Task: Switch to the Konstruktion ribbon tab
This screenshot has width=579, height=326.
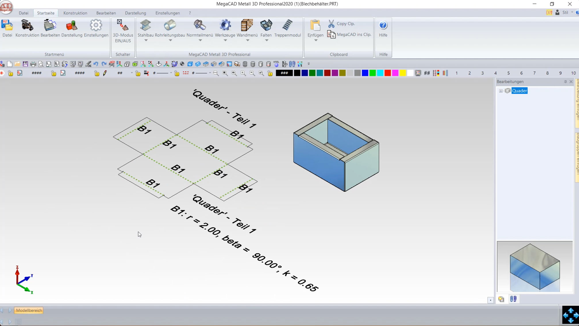Action: coord(75,13)
